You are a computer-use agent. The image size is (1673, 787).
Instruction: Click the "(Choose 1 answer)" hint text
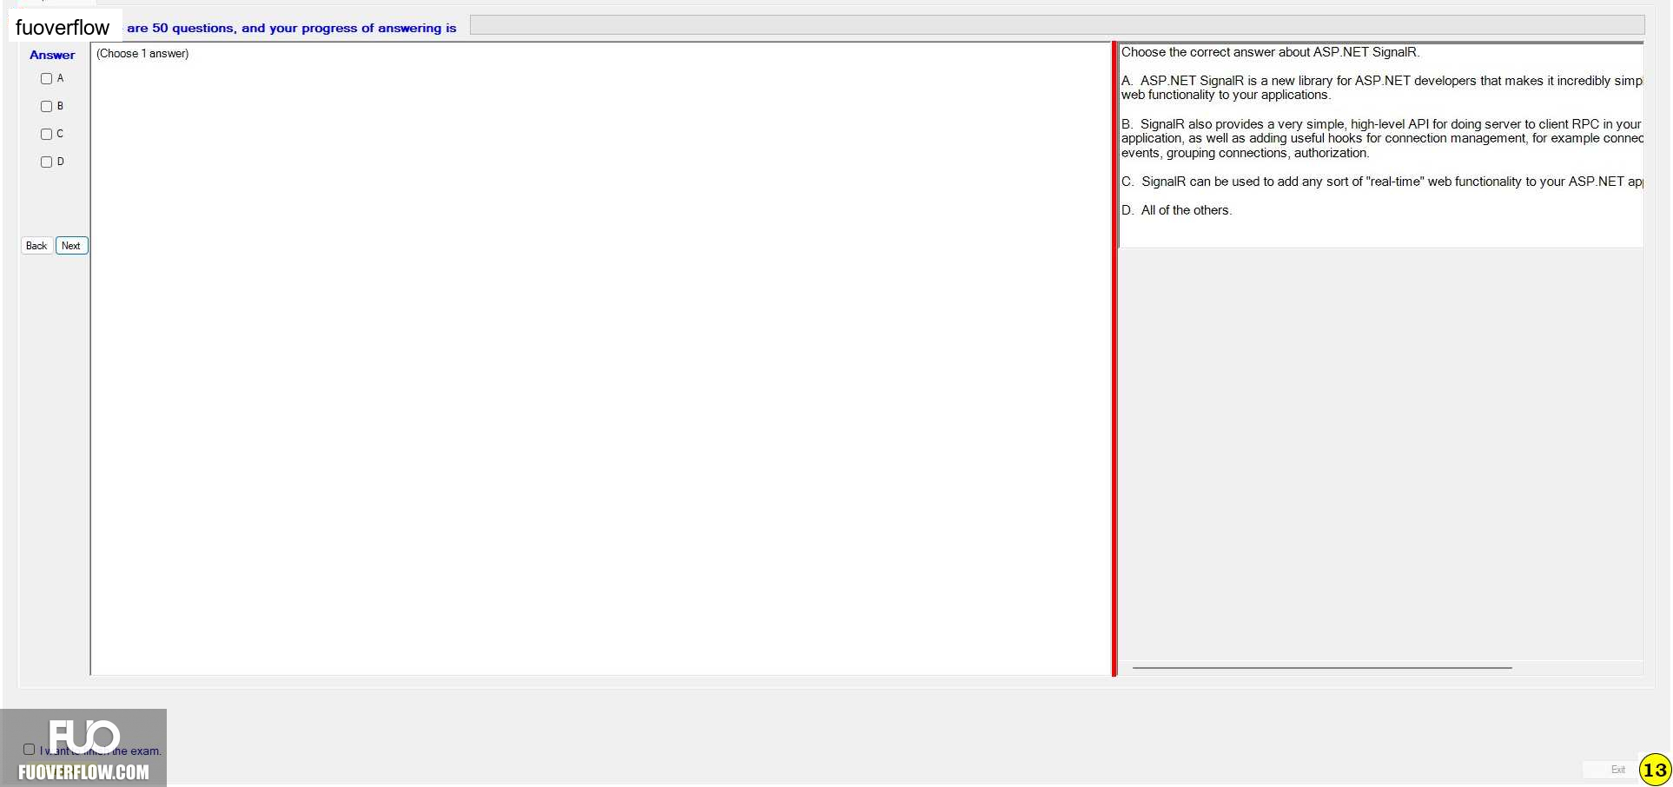pyautogui.click(x=142, y=54)
